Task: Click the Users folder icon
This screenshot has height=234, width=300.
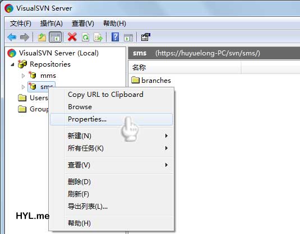Action: tap(22, 98)
